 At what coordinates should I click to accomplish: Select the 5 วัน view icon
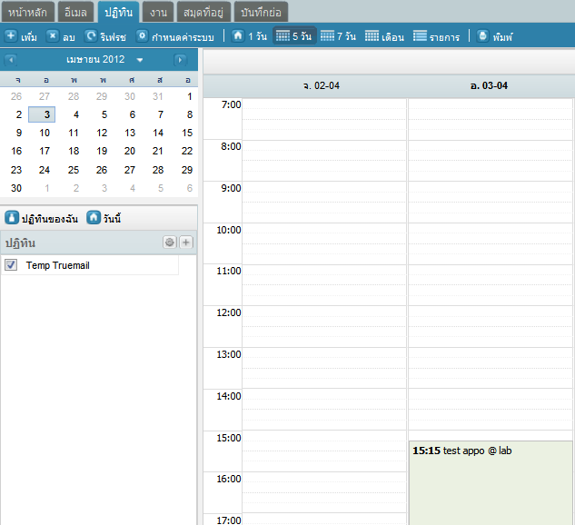283,36
